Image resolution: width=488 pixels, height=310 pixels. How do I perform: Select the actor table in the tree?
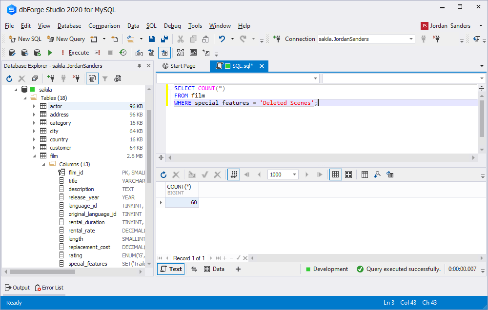[x=56, y=106]
